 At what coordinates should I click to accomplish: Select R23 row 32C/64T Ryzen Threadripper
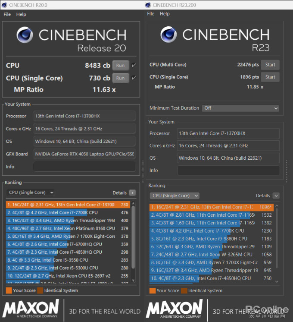pos(212,246)
